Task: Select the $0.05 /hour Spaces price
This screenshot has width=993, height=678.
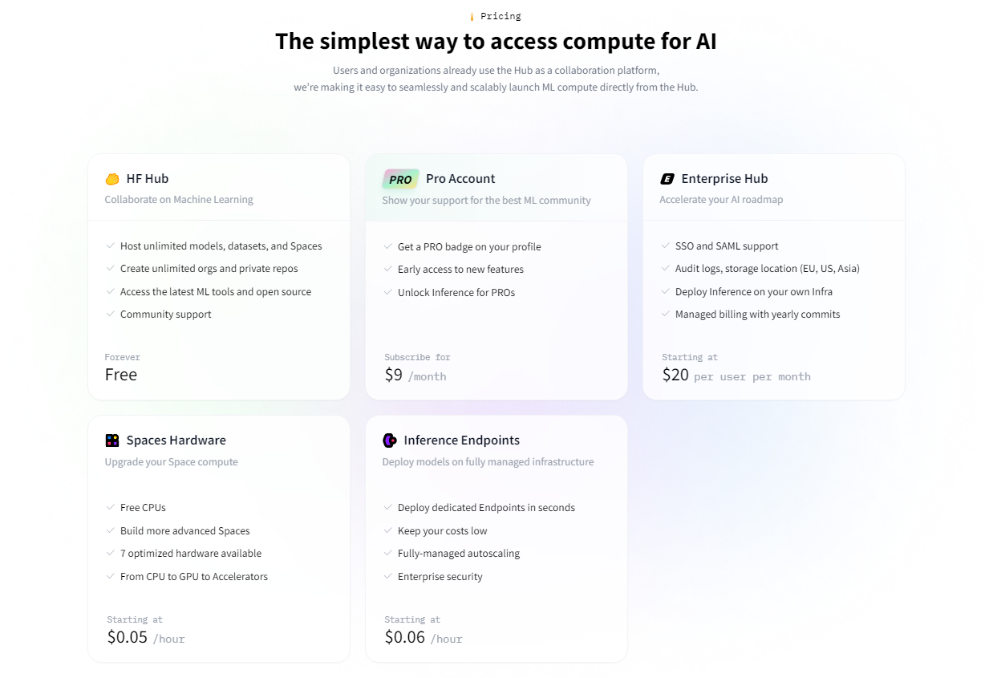Action: tap(146, 638)
